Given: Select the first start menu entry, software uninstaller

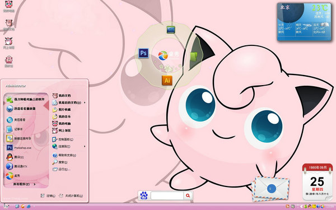Looking at the screenshot, I should point(26,99).
